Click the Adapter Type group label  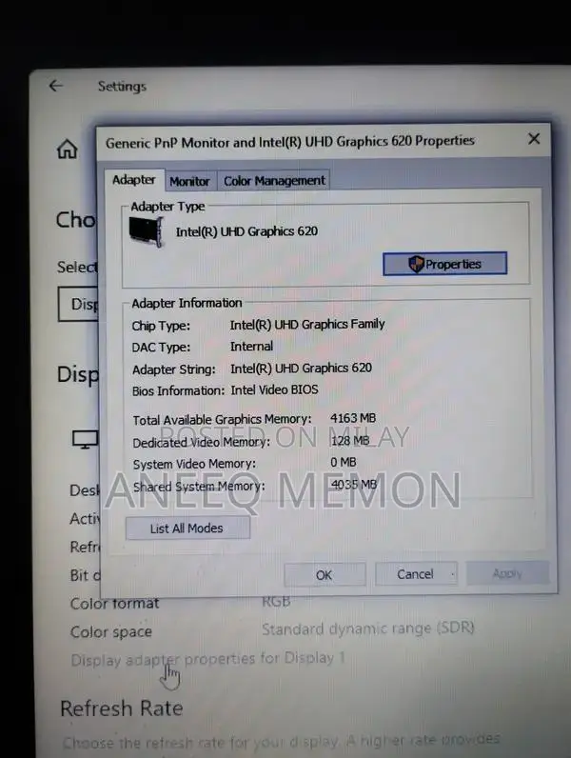pyautogui.click(x=167, y=207)
